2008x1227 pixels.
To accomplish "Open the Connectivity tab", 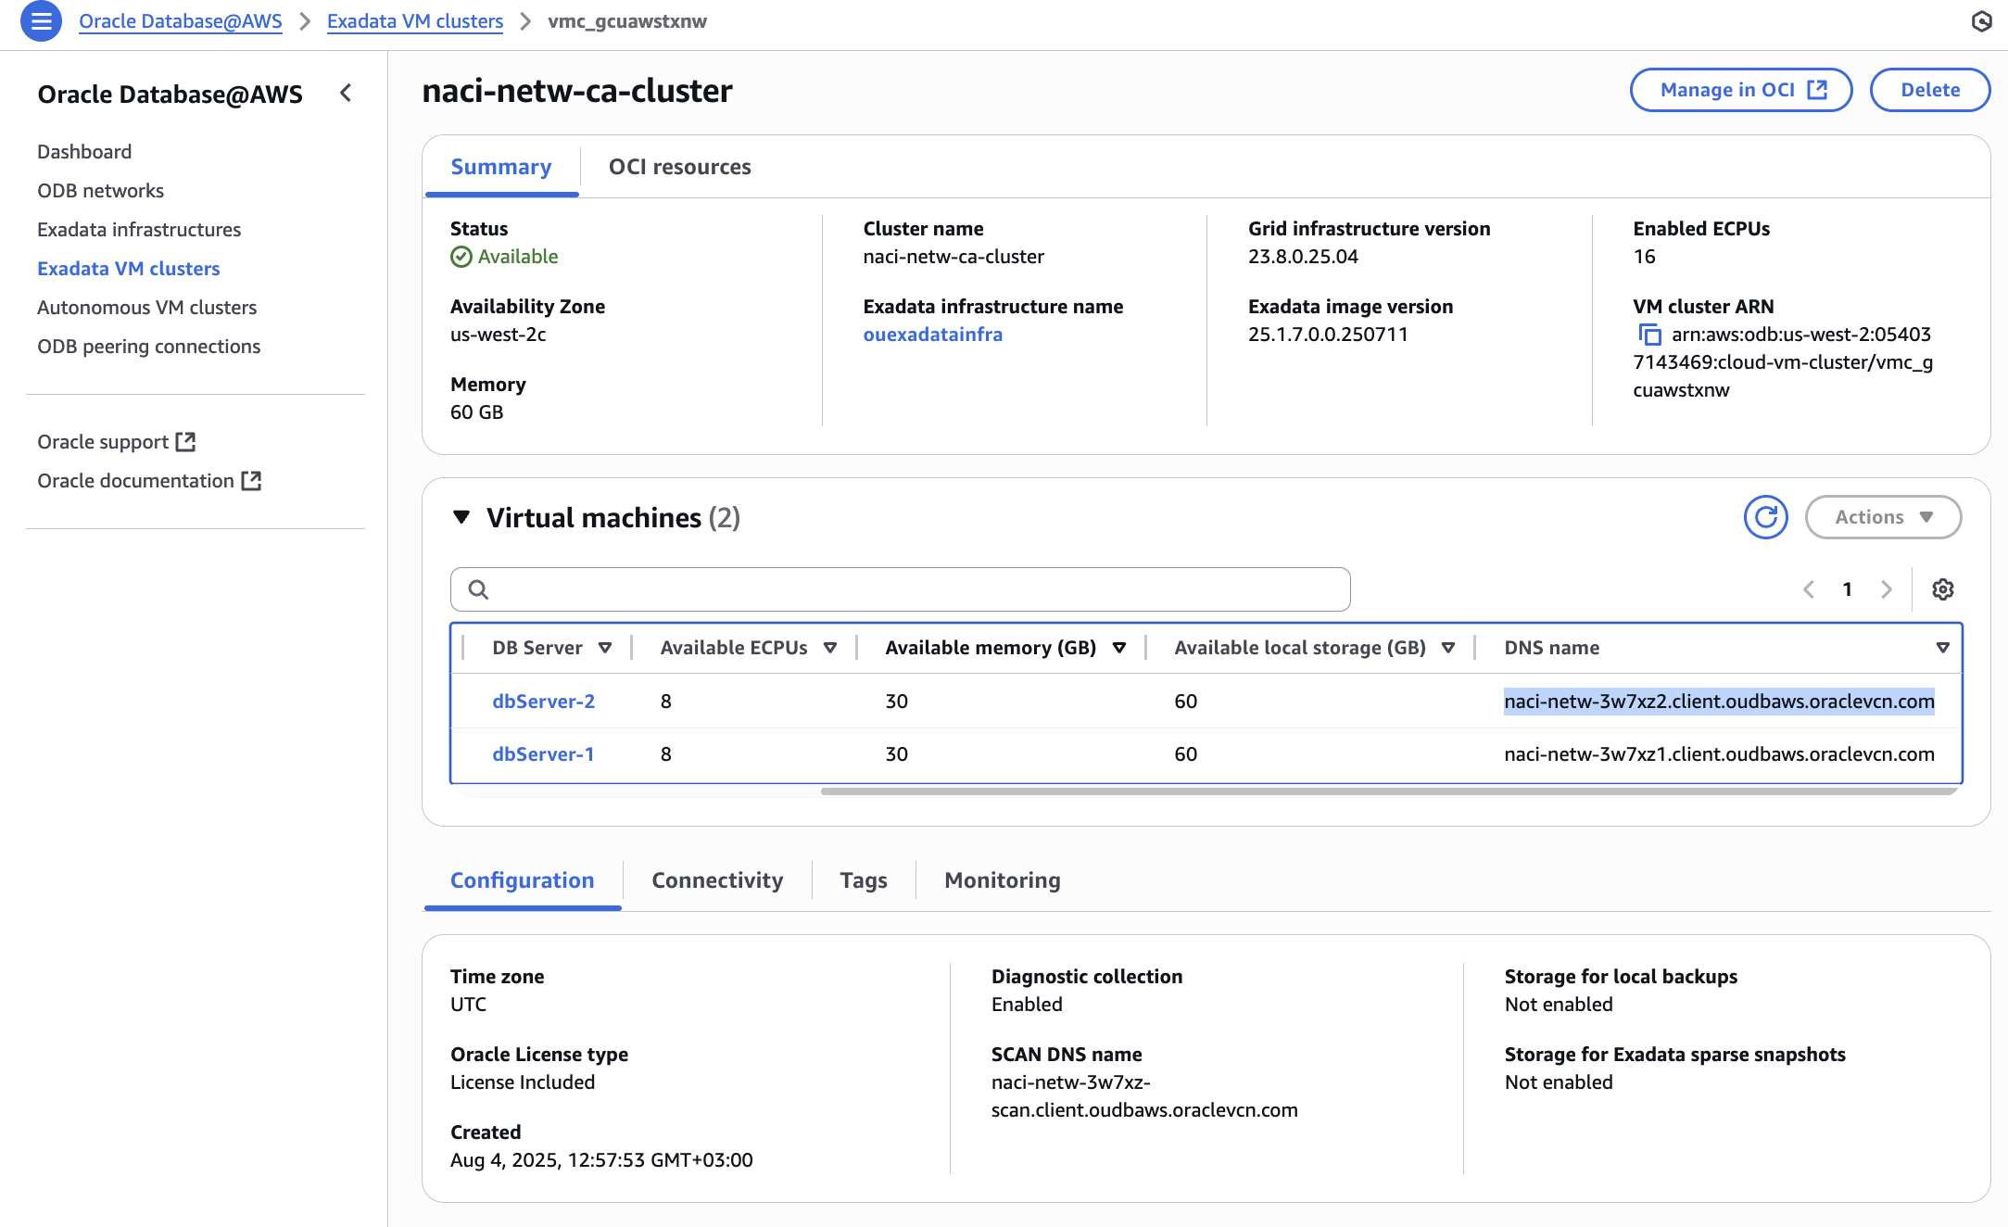I will (x=717, y=880).
